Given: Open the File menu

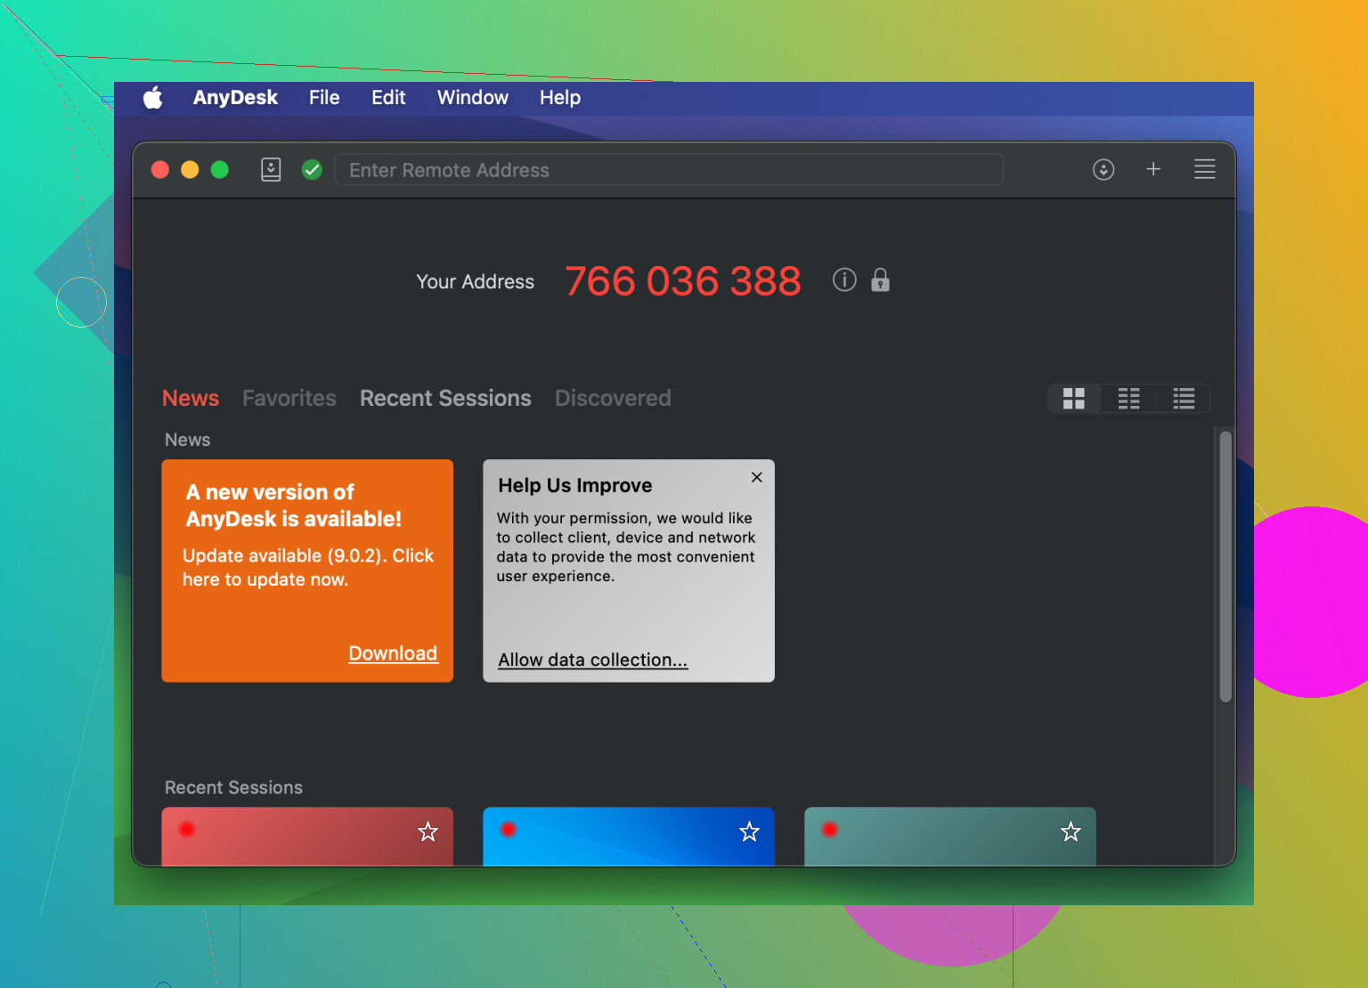Looking at the screenshot, I should click(324, 98).
